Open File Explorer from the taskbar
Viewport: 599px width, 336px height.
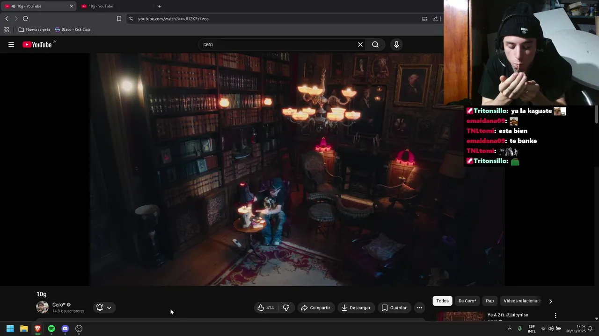click(24, 329)
